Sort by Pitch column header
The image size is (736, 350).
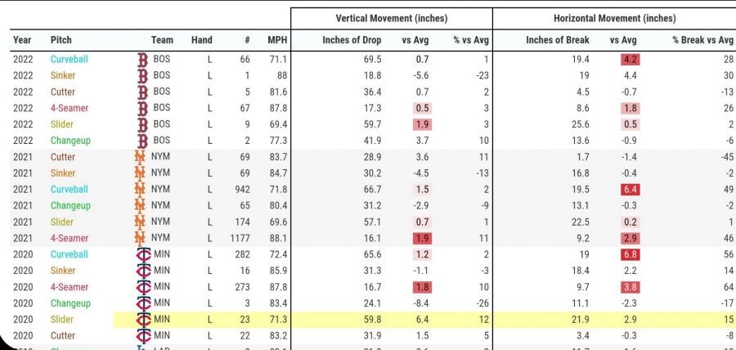(61, 40)
